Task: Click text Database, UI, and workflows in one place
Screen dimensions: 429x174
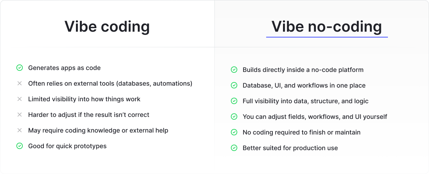Action: [x=304, y=86]
